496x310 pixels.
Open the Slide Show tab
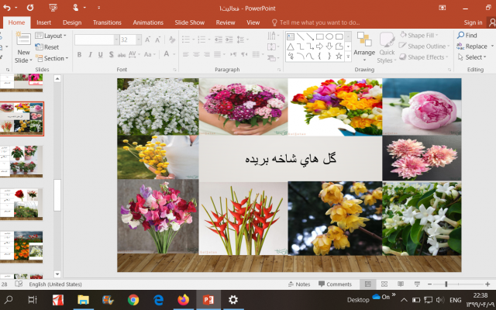(189, 22)
